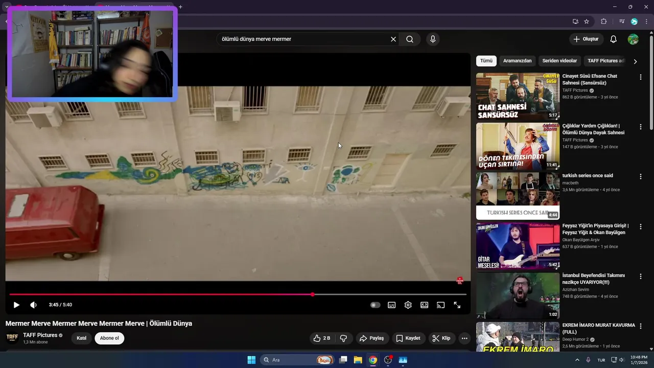Open the OBS Studio taskbar icon
Image resolution: width=654 pixels, height=368 pixels.
click(x=388, y=360)
